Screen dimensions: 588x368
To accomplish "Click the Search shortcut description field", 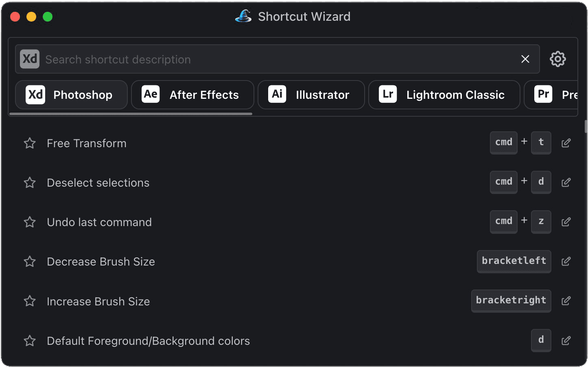I will 277,59.
